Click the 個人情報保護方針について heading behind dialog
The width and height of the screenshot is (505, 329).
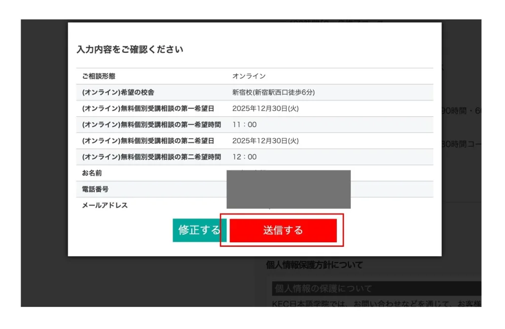[x=314, y=265]
